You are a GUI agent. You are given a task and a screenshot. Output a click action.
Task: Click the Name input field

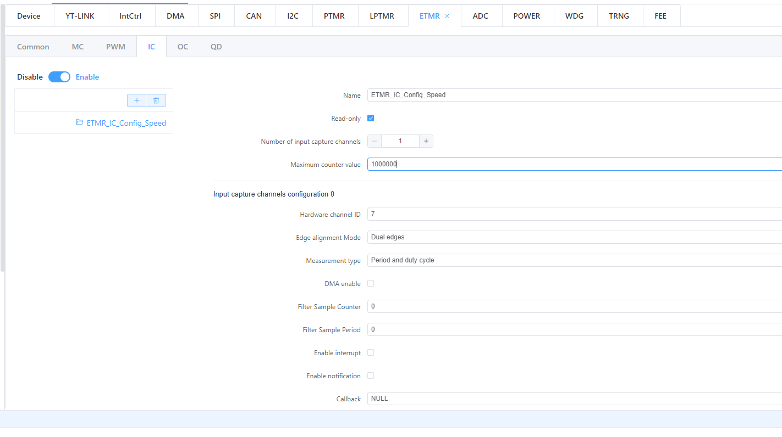[575, 95]
